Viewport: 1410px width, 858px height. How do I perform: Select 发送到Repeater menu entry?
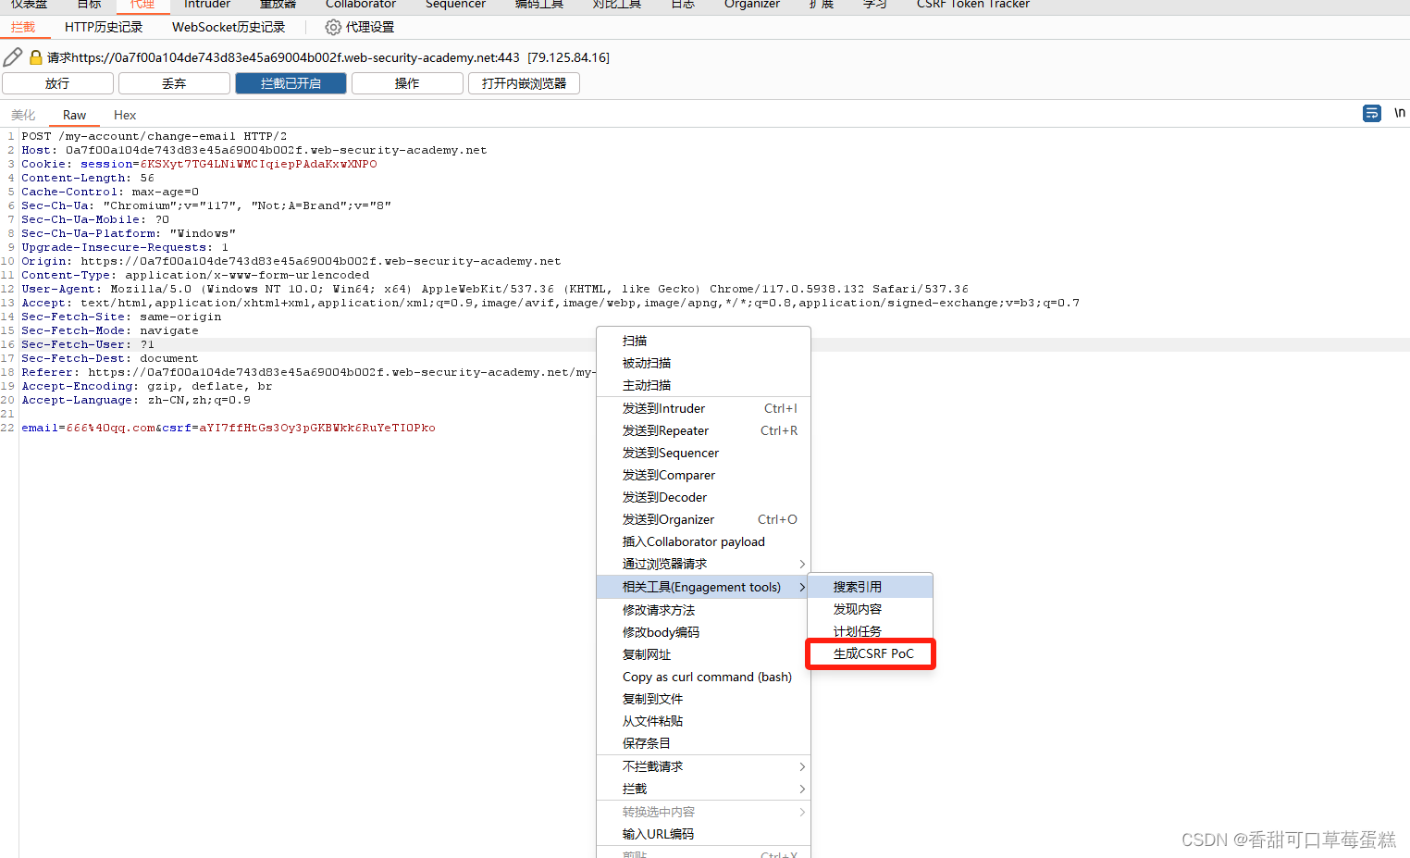click(703, 430)
